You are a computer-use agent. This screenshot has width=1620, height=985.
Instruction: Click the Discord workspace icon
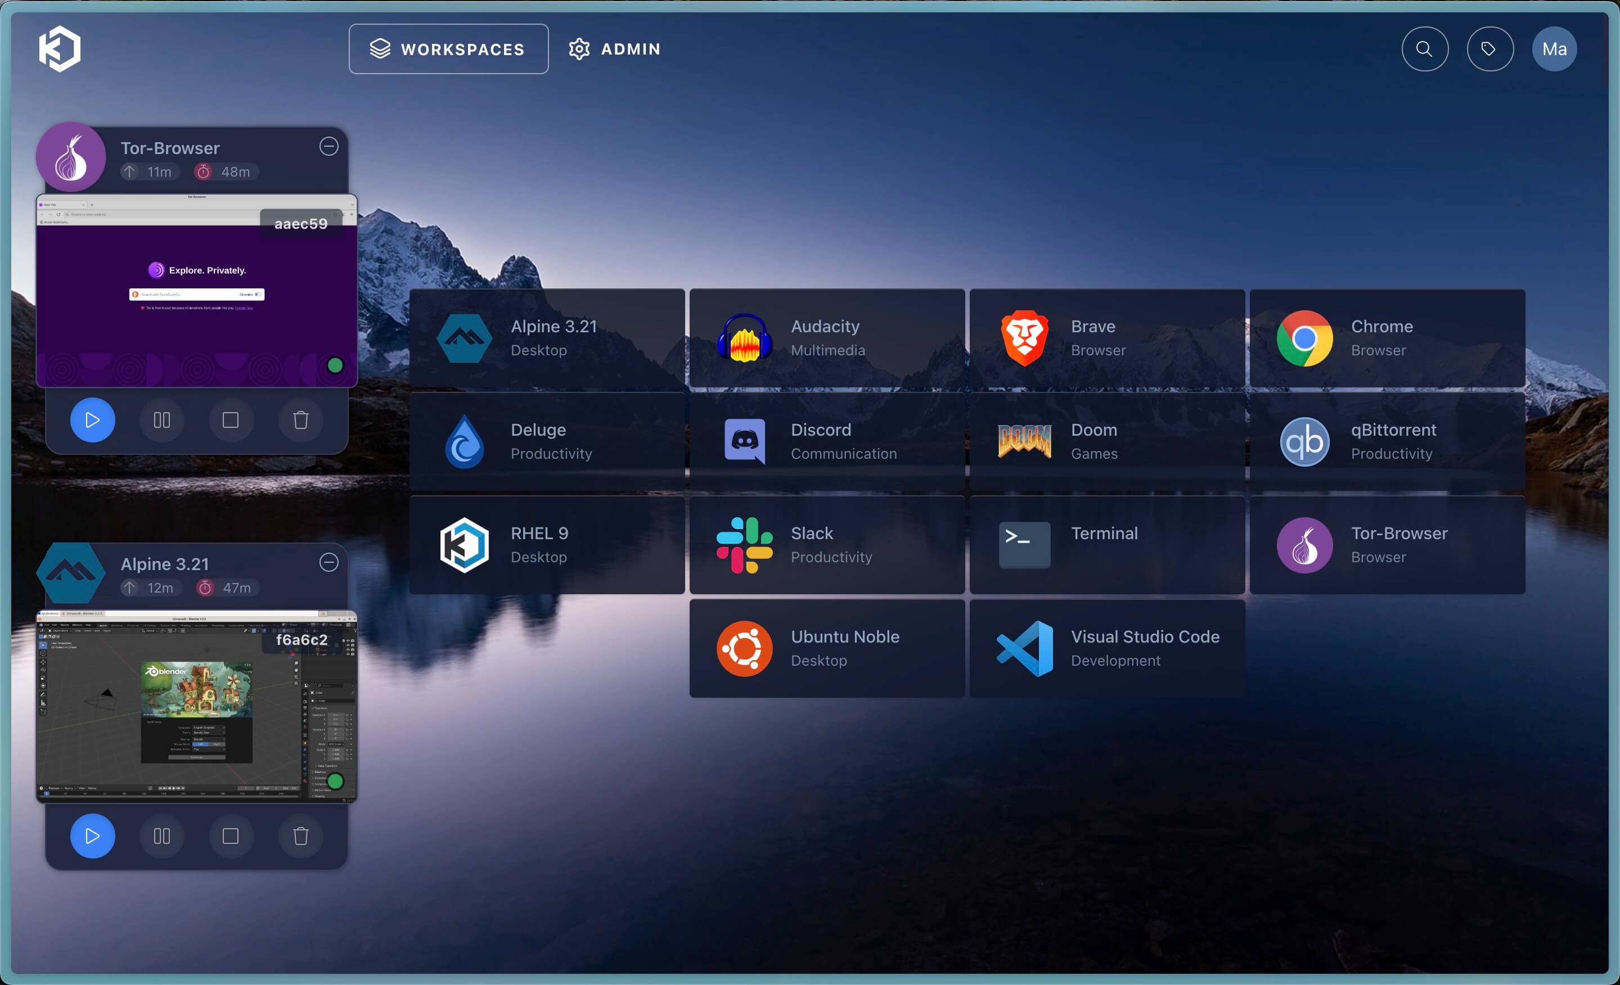(744, 441)
